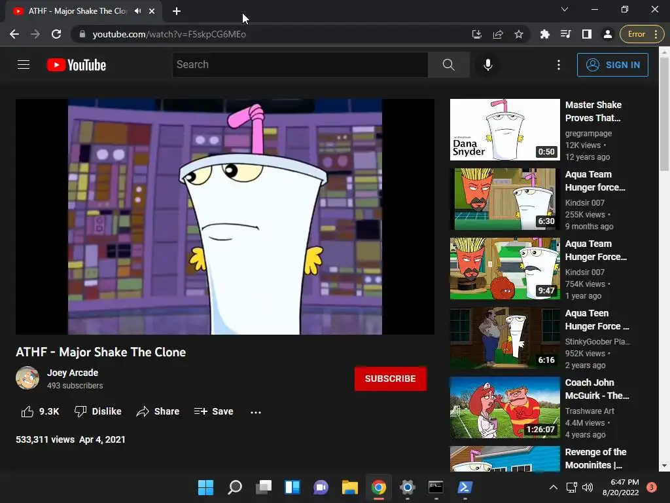
Task: Open more actions ellipsis under video
Action: click(x=256, y=413)
